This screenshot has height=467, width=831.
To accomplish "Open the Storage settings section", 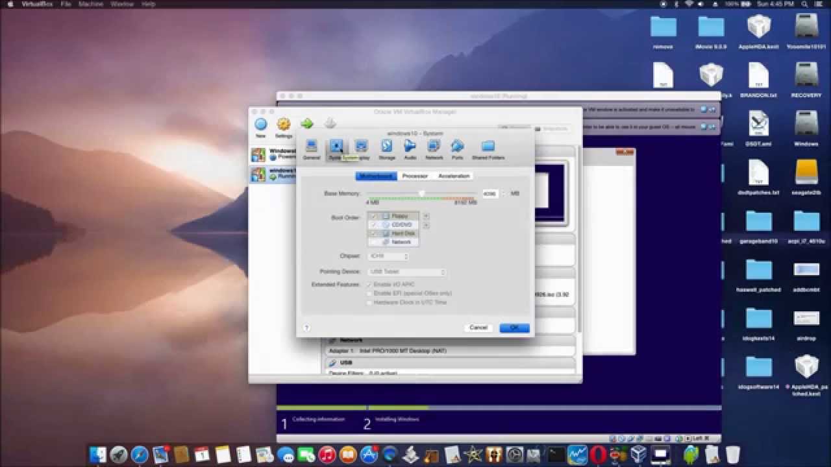I will (387, 150).
